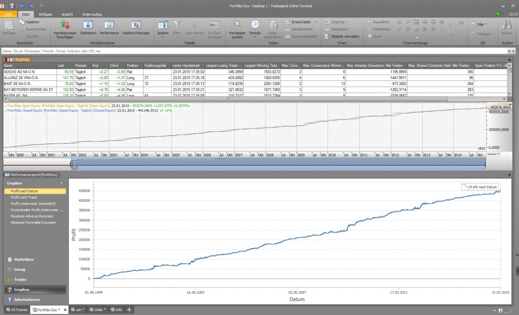Image resolution: width=519 pixels, height=315 pixels.
Task: Collapse the Graphen side panel
Action: (x=61, y=183)
